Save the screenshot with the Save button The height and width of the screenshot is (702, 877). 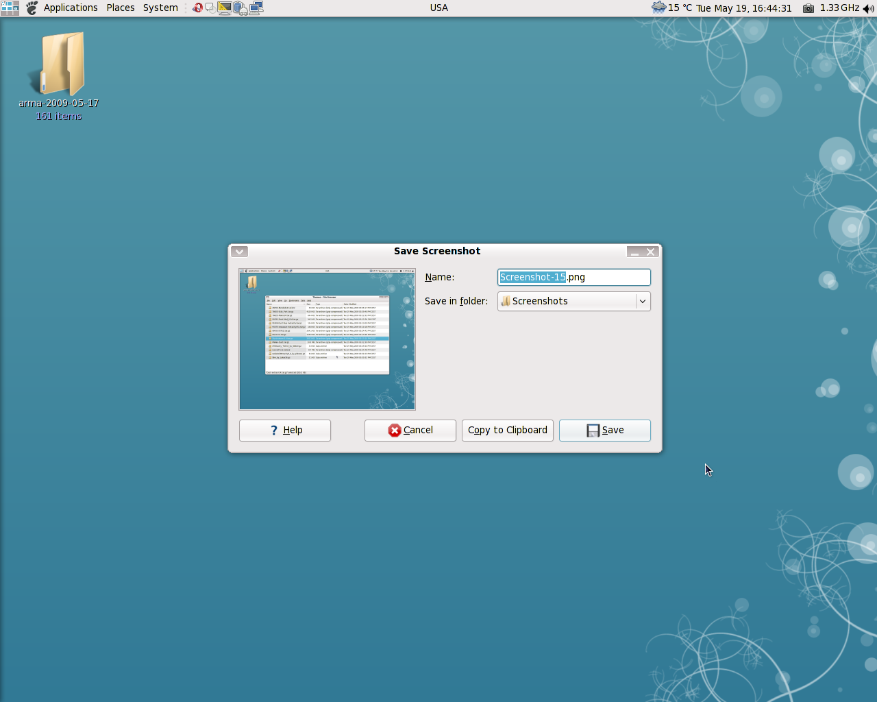click(605, 431)
